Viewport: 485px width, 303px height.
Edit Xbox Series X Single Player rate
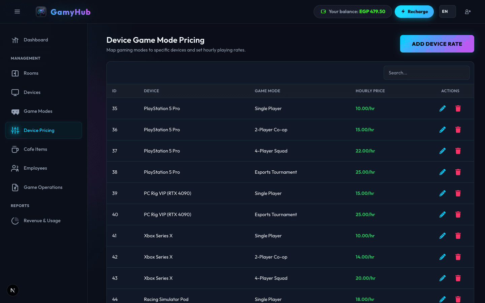443,236
